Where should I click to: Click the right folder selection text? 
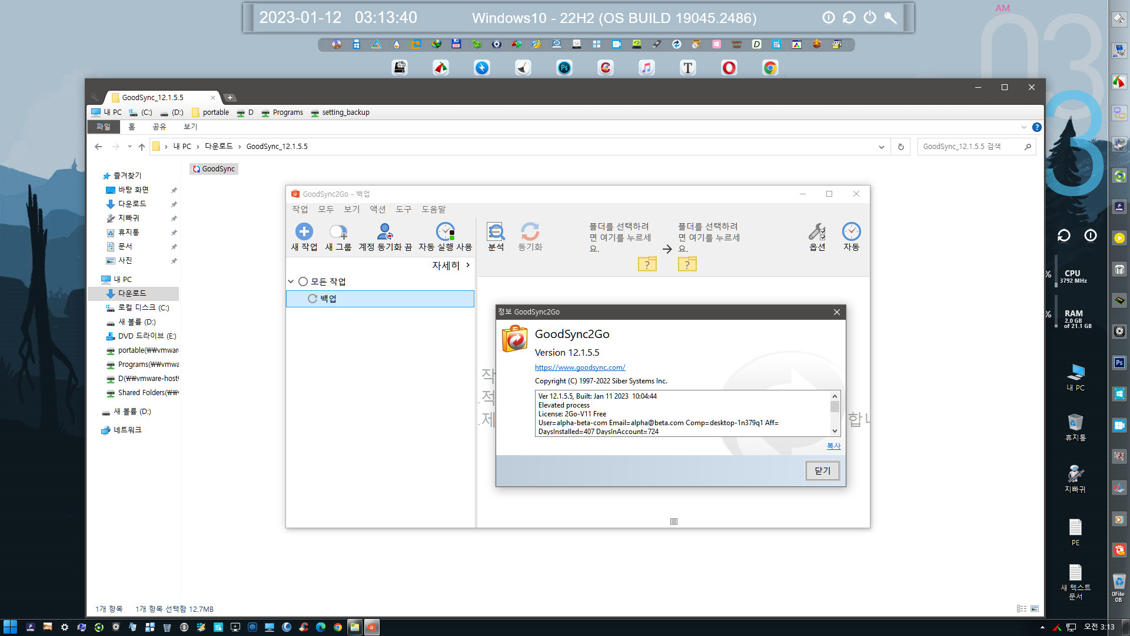709,237
